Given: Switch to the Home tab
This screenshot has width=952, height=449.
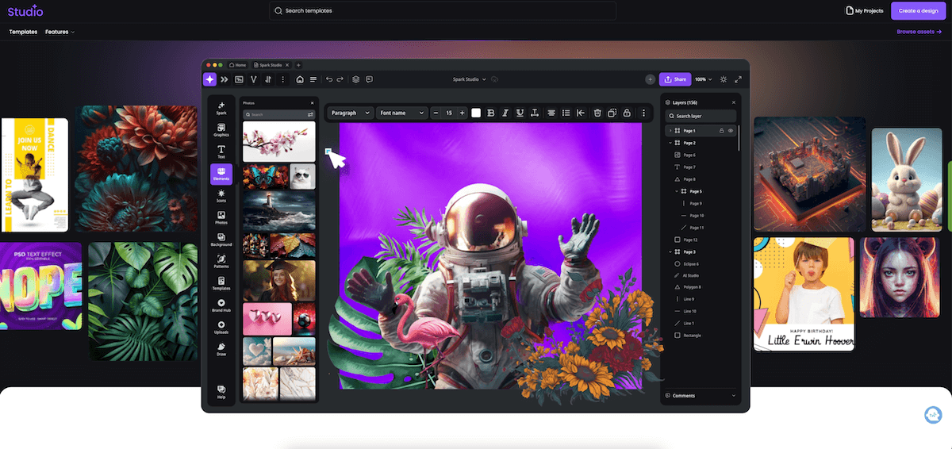Looking at the screenshot, I should coord(236,64).
